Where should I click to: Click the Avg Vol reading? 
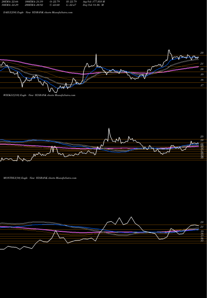94,2
